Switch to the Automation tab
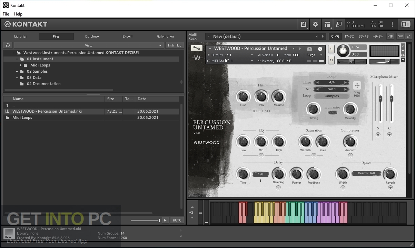Viewport: 415px width, 248px height. pos(165,36)
